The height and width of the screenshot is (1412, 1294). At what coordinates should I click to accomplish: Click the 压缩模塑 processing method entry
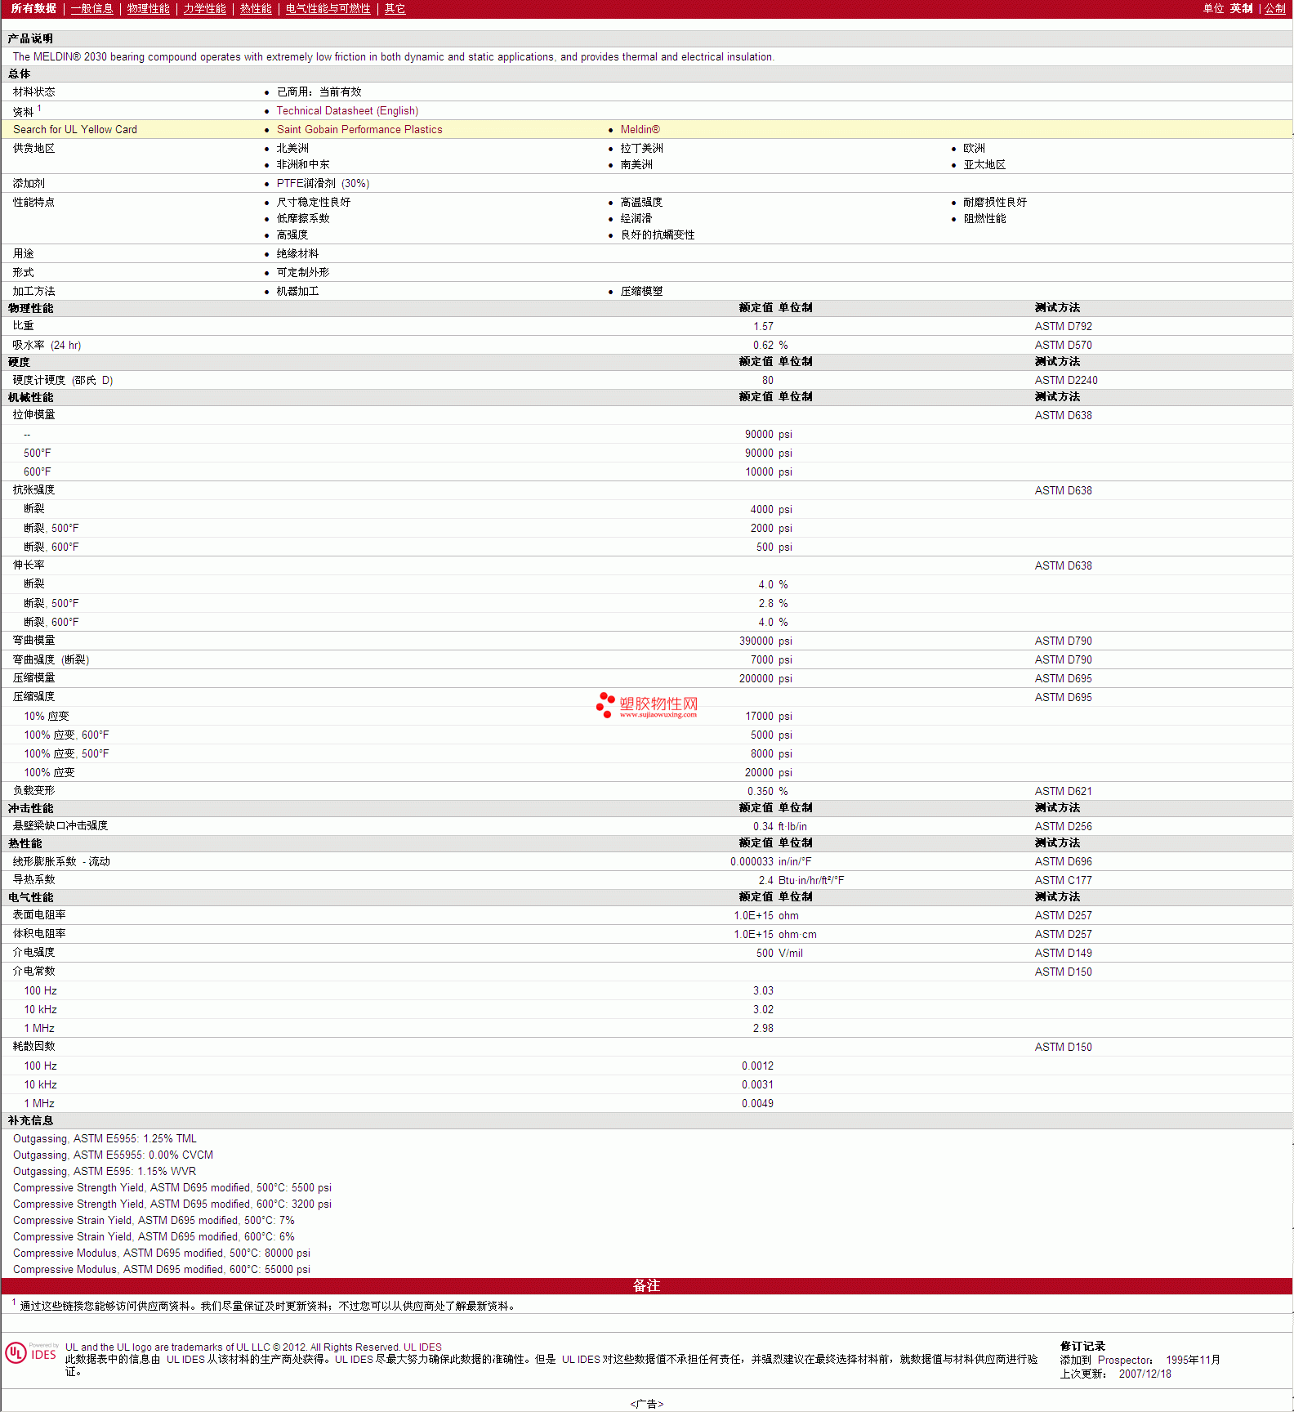(641, 291)
